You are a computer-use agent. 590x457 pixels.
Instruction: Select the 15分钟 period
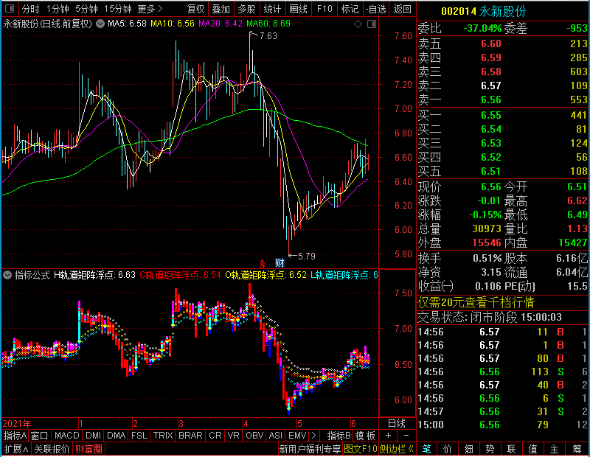[117, 9]
